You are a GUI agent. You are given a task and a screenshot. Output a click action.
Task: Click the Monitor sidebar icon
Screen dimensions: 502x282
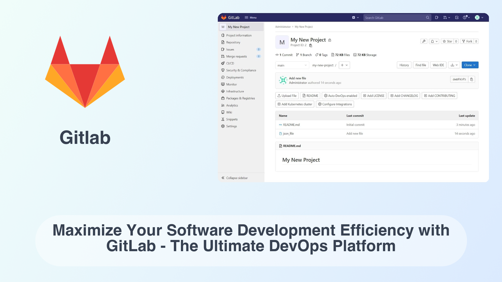[223, 84]
